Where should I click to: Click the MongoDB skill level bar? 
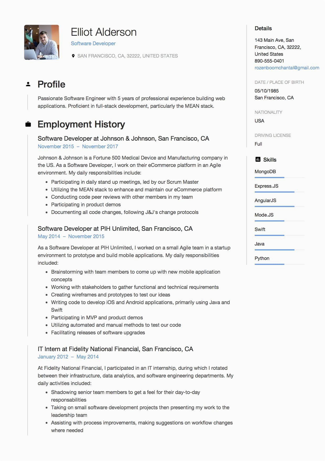(x=279, y=178)
